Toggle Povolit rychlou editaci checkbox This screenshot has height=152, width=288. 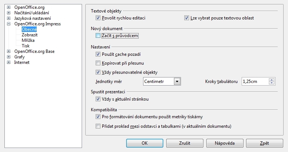[x=98, y=18]
